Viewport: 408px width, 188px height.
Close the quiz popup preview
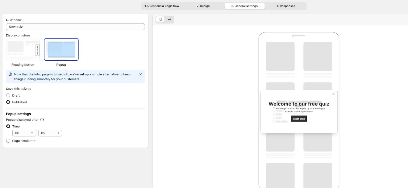pyautogui.click(x=333, y=94)
